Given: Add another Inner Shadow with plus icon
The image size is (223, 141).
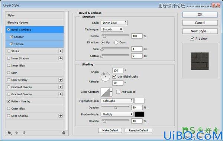Looking at the screenshot, I should pos(61,58).
